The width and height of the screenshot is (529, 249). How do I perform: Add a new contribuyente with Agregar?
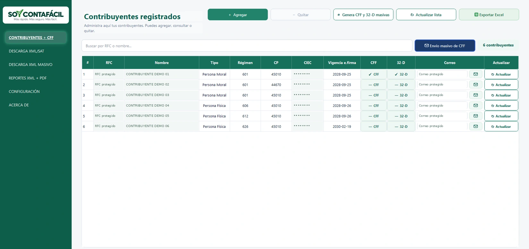click(238, 15)
